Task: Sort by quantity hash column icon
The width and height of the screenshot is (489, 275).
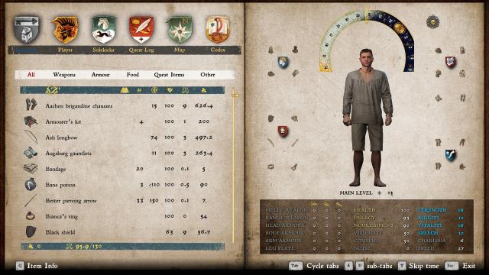Action: pyautogui.click(x=139, y=90)
